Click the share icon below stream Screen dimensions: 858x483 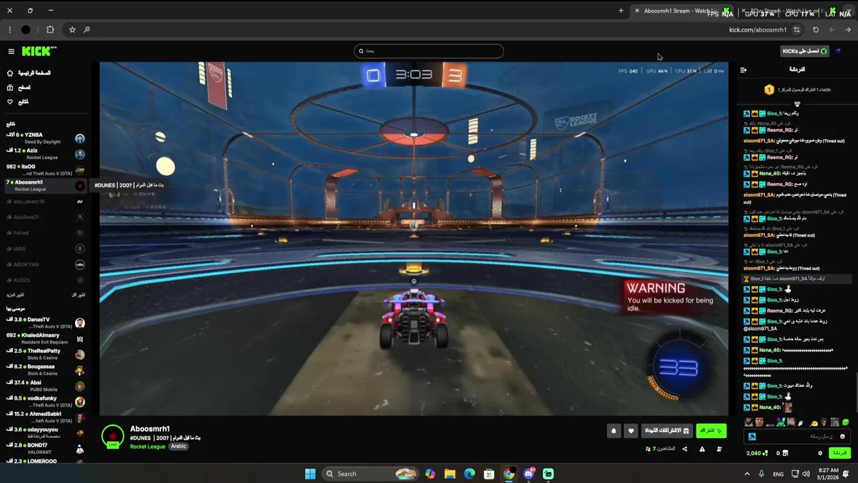point(684,449)
